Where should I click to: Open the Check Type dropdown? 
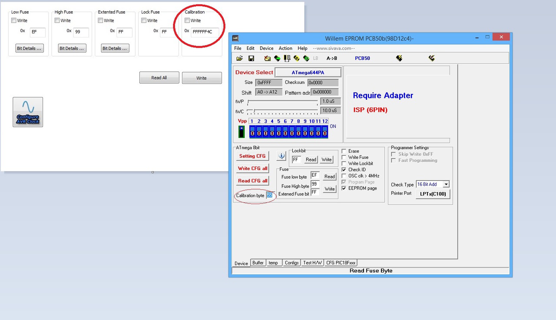click(446, 184)
